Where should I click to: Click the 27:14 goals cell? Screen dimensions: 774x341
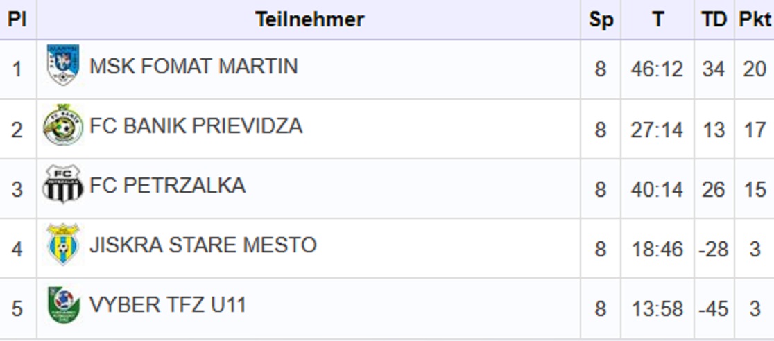click(657, 130)
